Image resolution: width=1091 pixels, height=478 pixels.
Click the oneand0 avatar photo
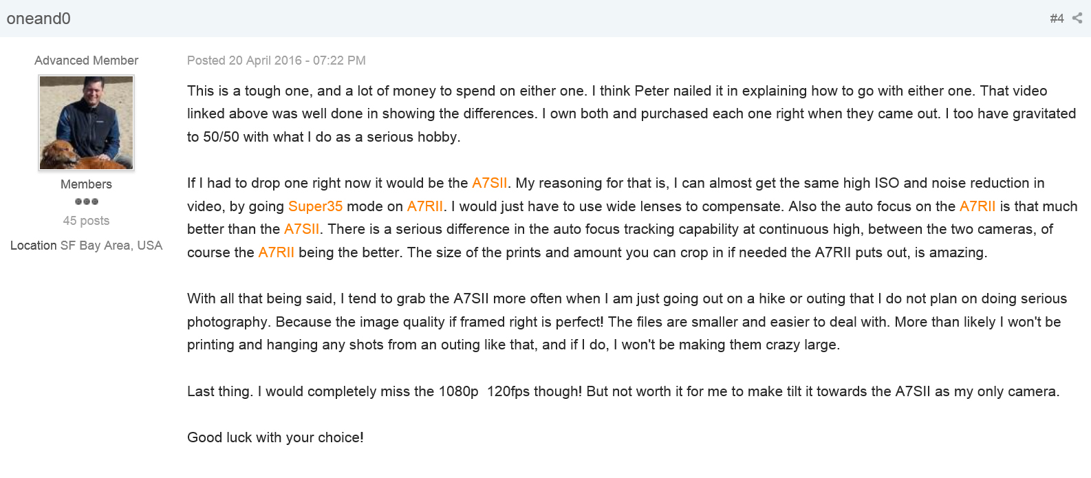[86, 122]
